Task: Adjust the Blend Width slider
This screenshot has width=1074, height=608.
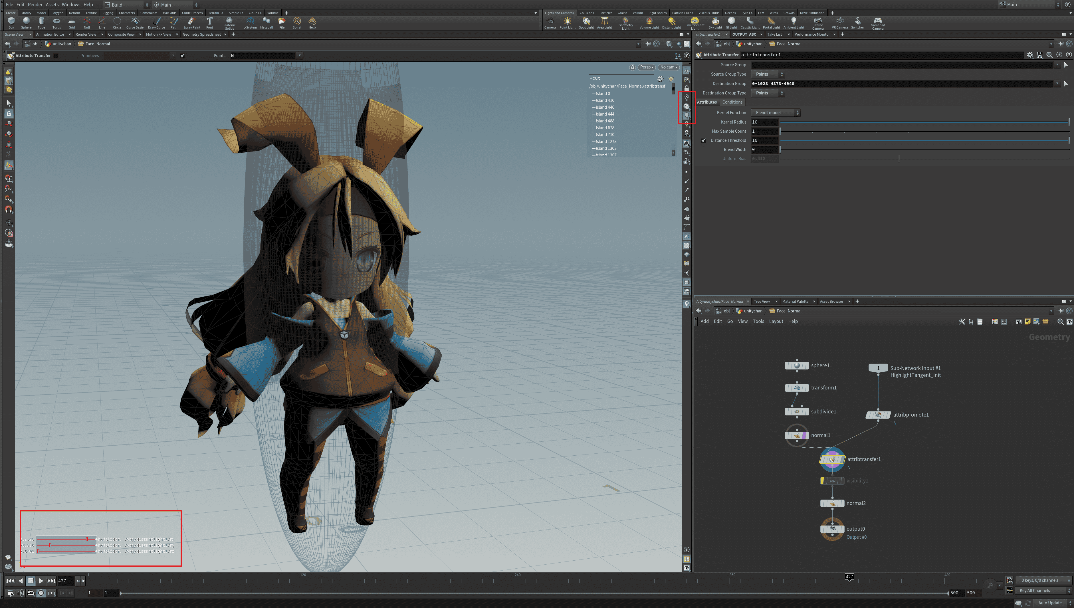Action: (924, 150)
